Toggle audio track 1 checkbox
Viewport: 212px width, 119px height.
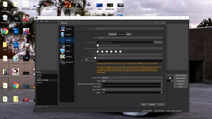point(98,52)
